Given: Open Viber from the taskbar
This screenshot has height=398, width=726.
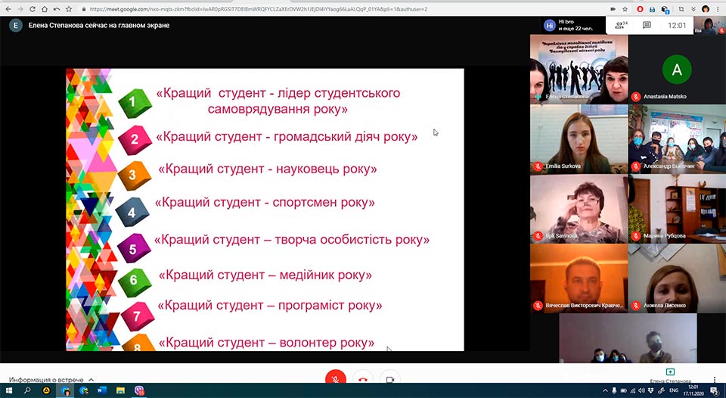Looking at the screenshot, I should tap(139, 391).
